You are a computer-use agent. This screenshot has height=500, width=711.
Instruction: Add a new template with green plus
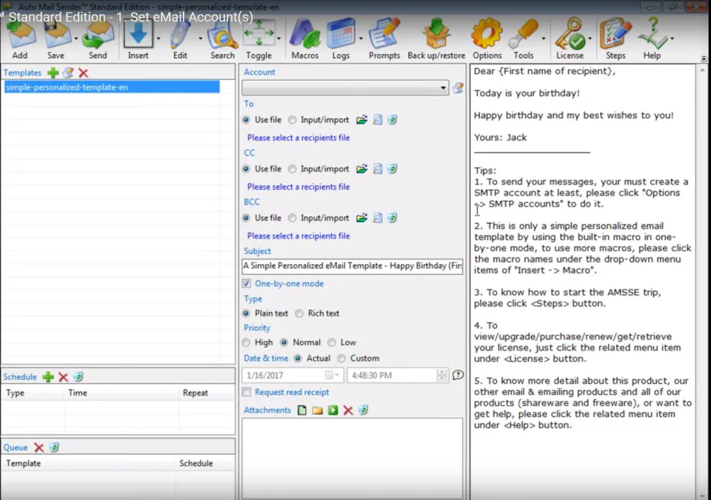(53, 73)
